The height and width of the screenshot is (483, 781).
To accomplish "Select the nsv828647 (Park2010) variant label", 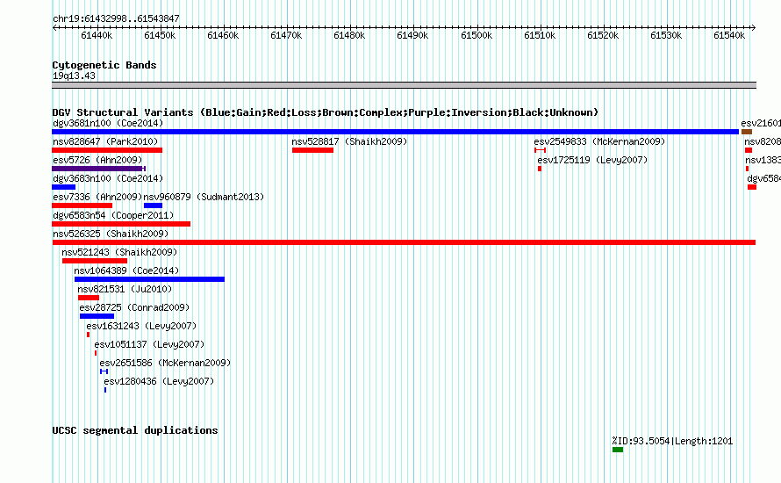I will (x=105, y=141).
